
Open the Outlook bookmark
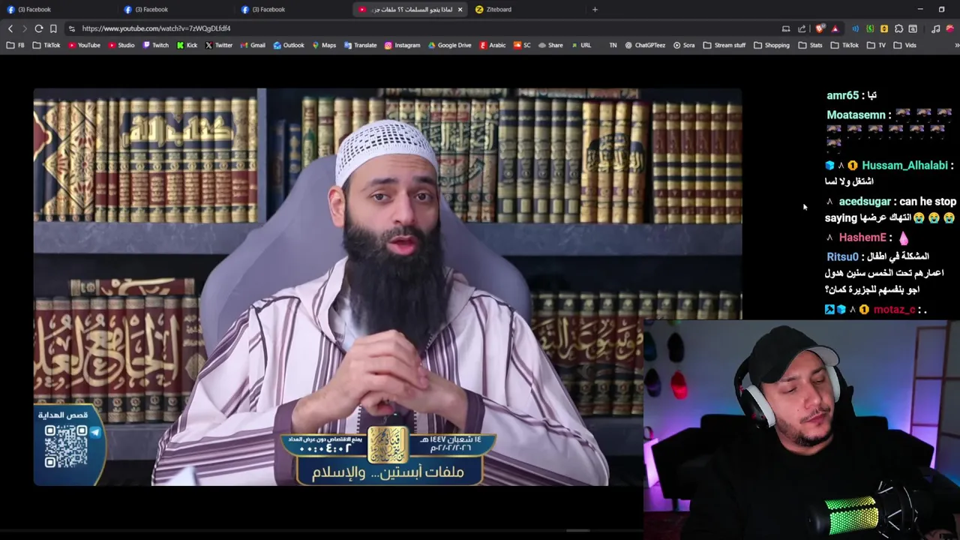click(289, 45)
